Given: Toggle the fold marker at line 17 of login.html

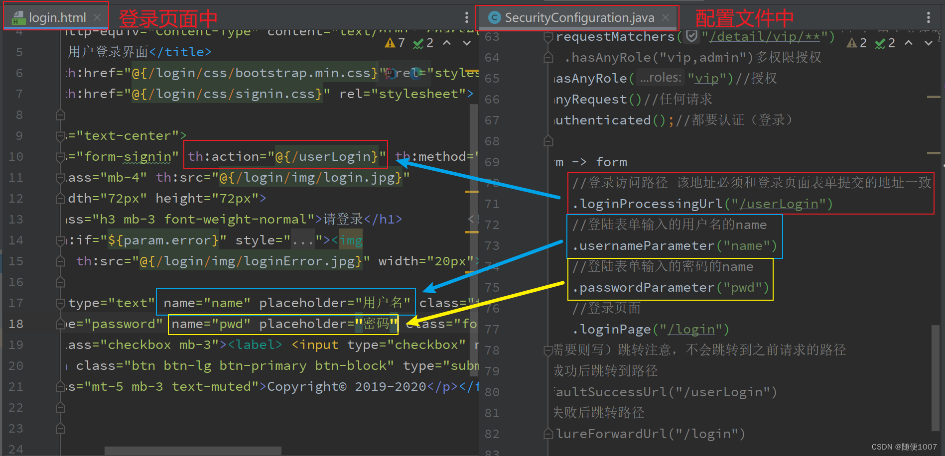Looking at the screenshot, I should coord(60,303).
